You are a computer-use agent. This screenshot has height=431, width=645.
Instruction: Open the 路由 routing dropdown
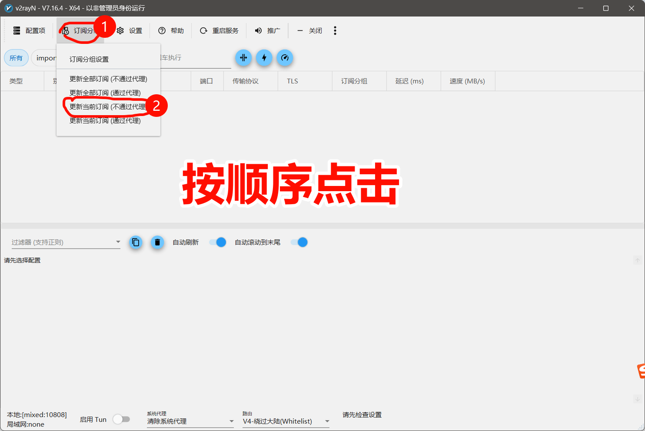[x=326, y=421]
